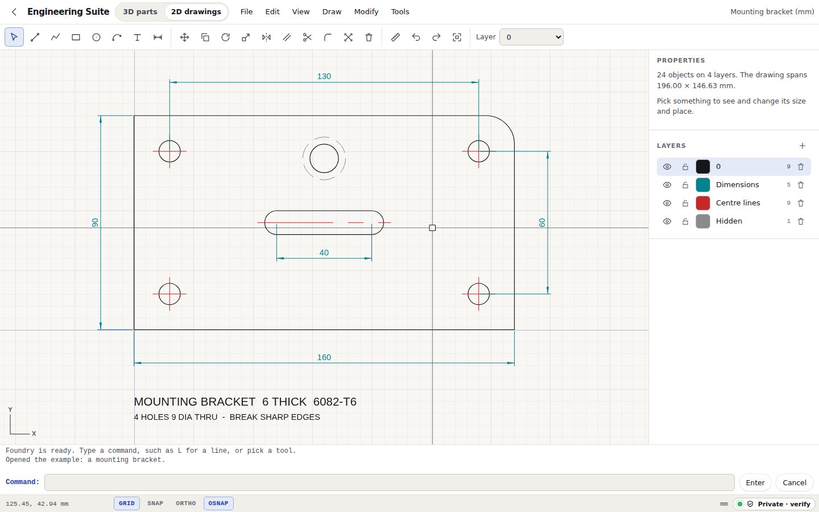
Task: Change the Dimensions layer teal color
Action: coord(703,185)
